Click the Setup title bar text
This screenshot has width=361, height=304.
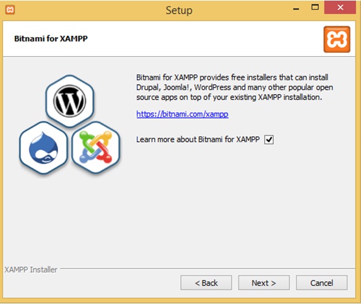[x=179, y=10]
